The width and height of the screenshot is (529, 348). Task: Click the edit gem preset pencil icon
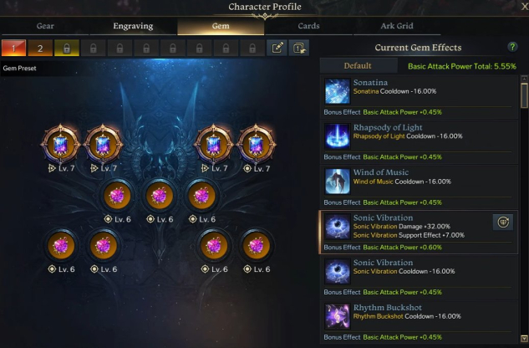[277, 48]
